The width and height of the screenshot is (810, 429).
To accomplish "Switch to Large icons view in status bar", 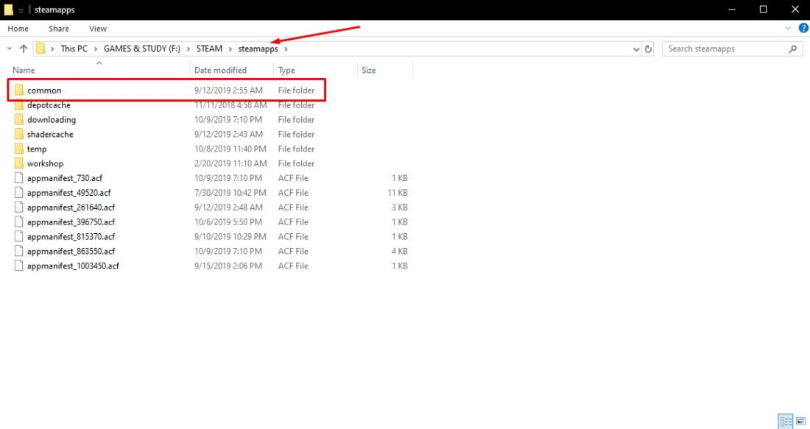I will [x=799, y=421].
